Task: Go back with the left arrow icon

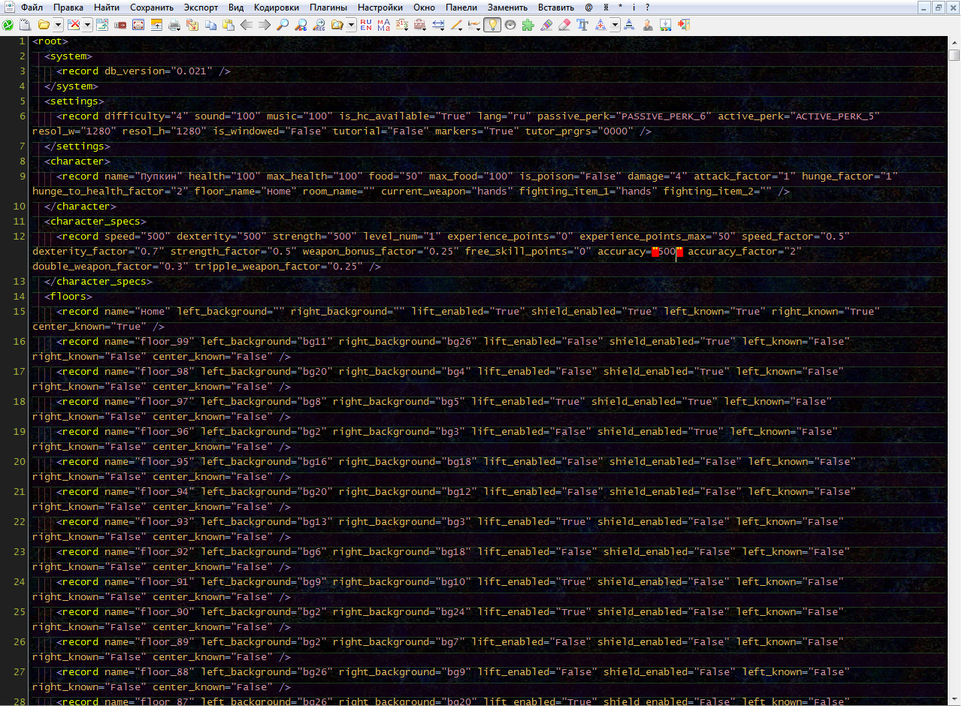Action: click(x=246, y=25)
